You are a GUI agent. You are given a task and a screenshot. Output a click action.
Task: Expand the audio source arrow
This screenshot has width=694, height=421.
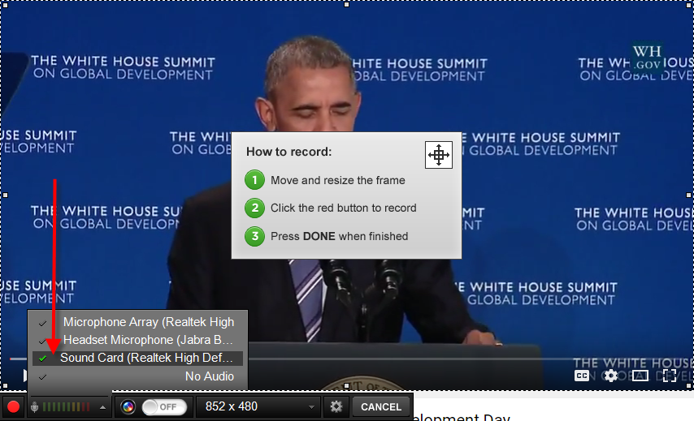pos(102,407)
